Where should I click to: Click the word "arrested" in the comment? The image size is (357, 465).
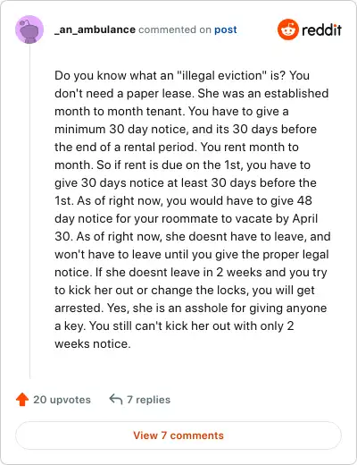79,309
